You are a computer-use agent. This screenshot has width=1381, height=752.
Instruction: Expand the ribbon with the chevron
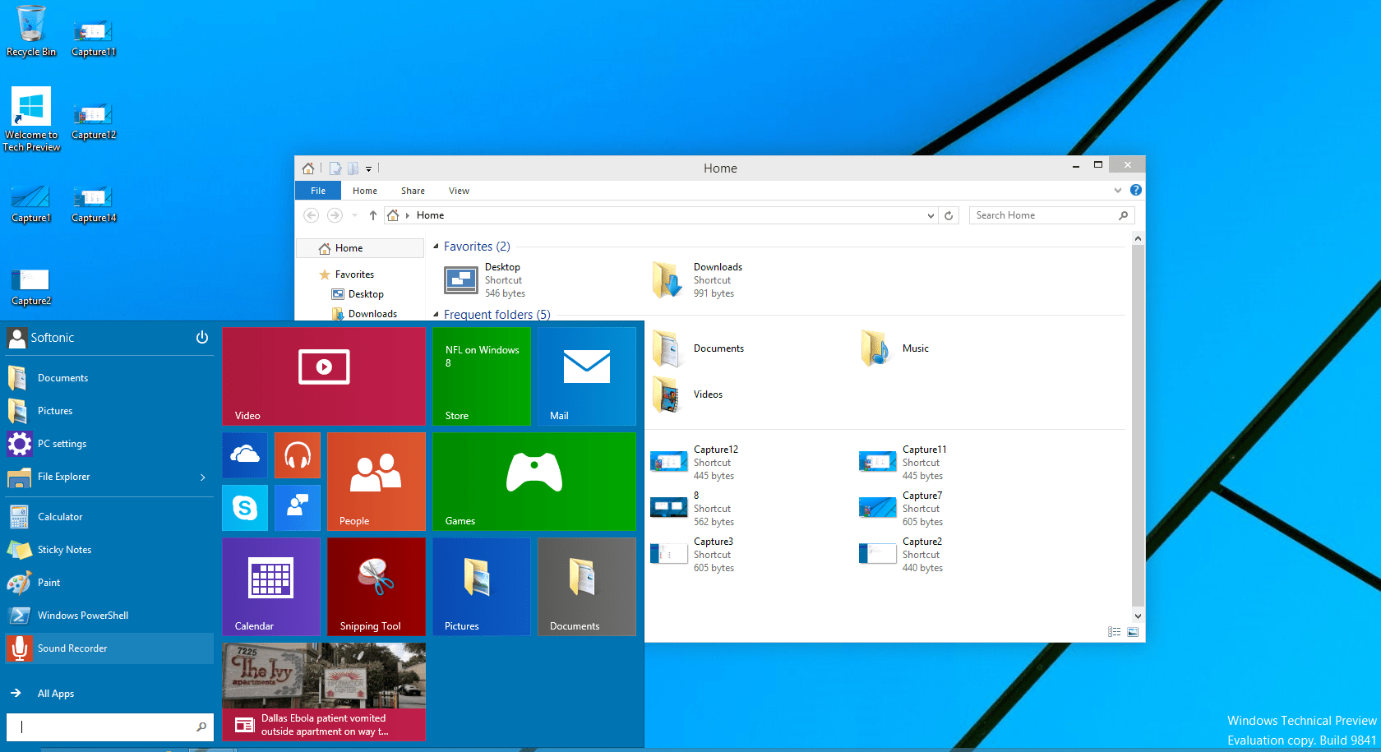[x=1117, y=190]
